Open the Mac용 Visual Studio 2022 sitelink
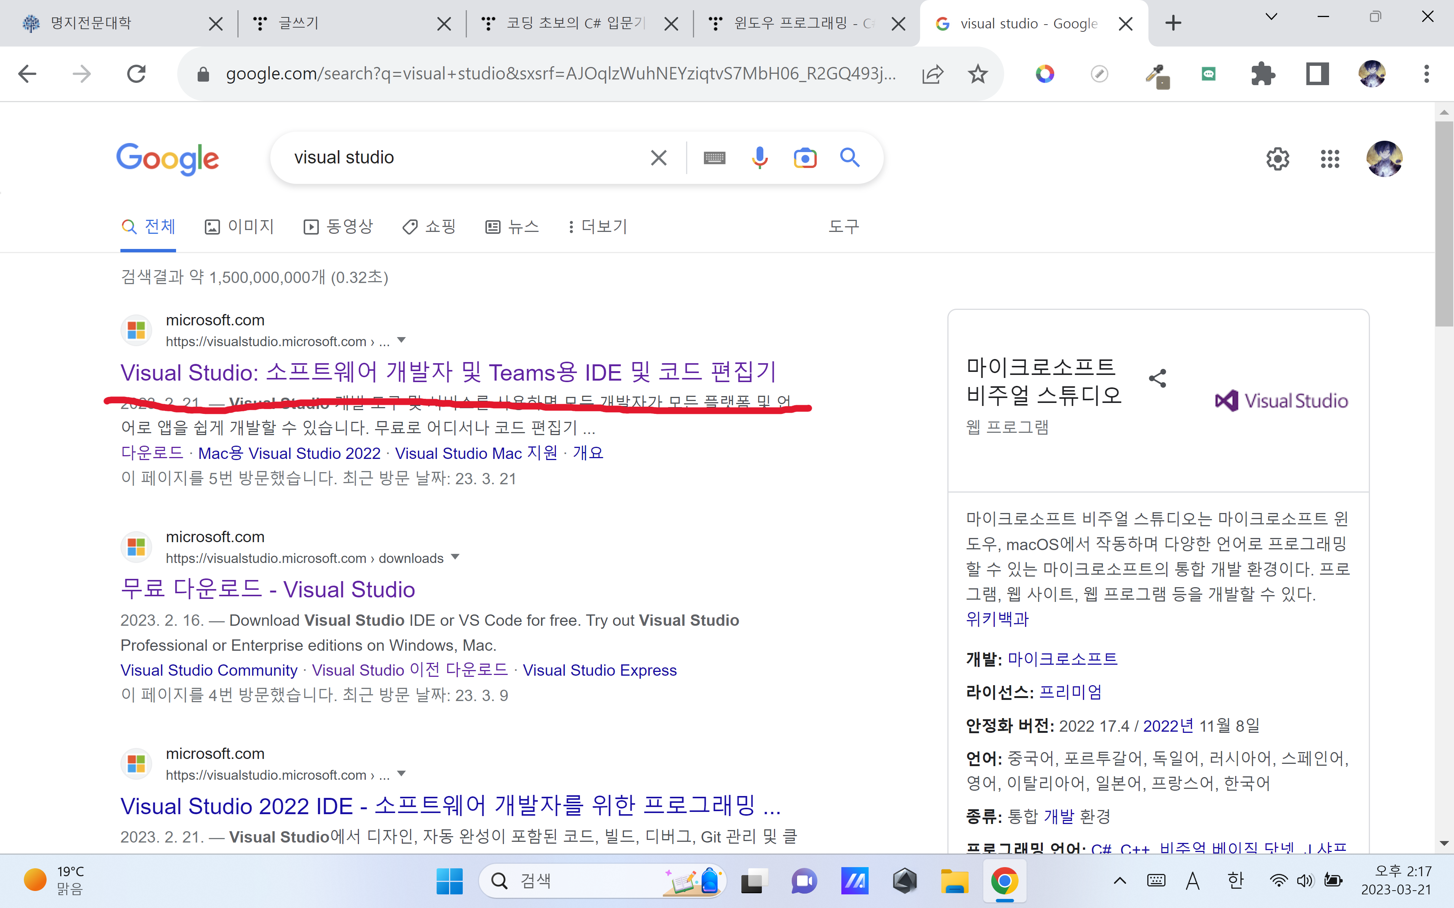 pos(289,453)
